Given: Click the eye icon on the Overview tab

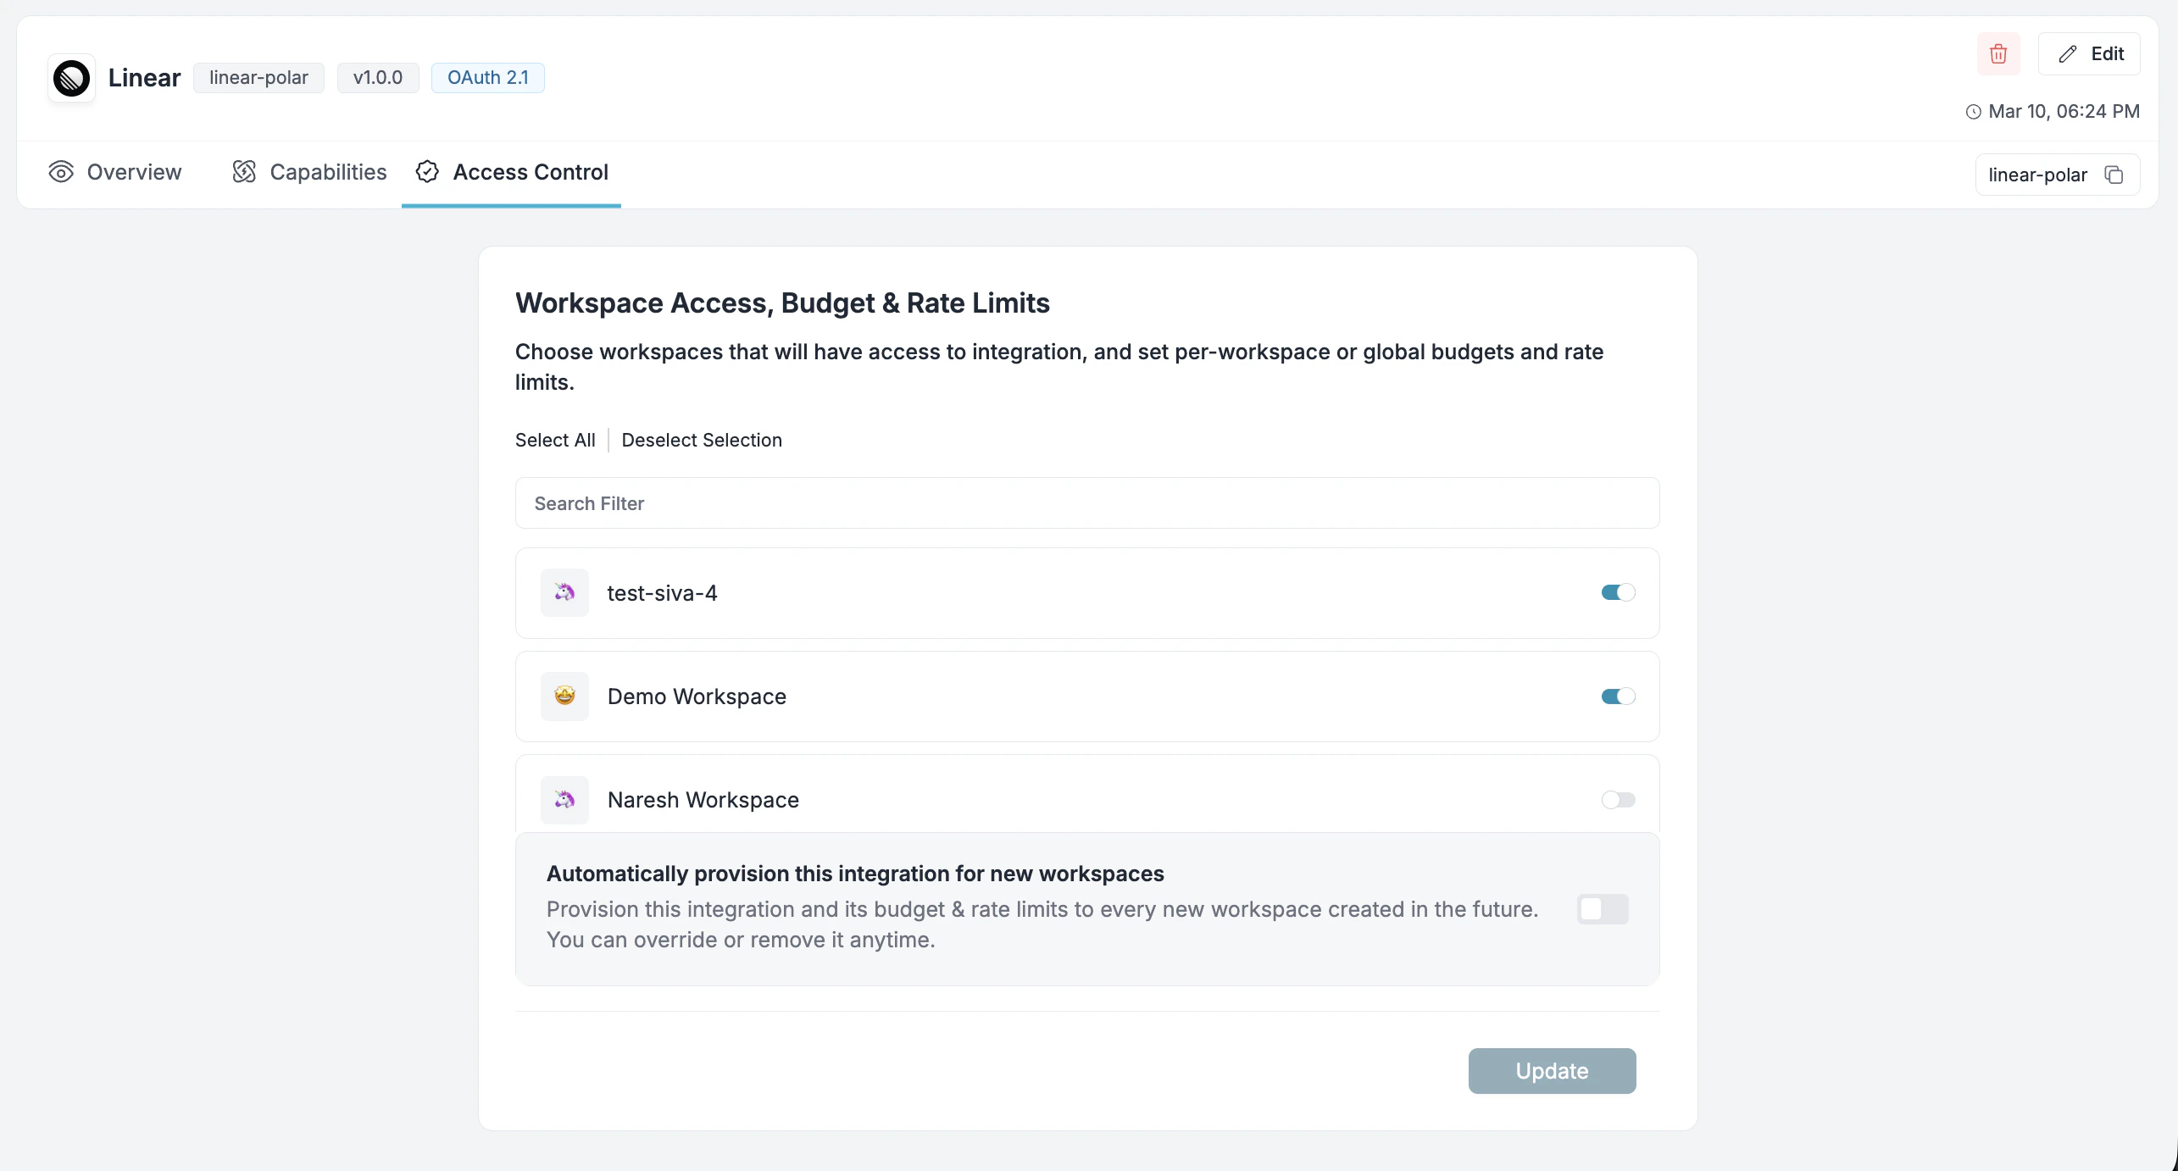Looking at the screenshot, I should pyautogui.click(x=60, y=171).
